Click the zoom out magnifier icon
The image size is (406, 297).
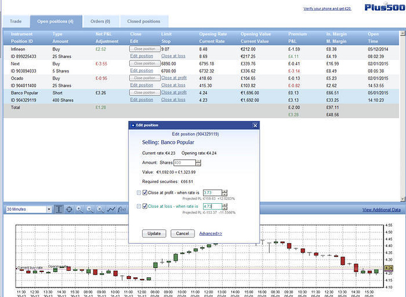tap(90, 209)
